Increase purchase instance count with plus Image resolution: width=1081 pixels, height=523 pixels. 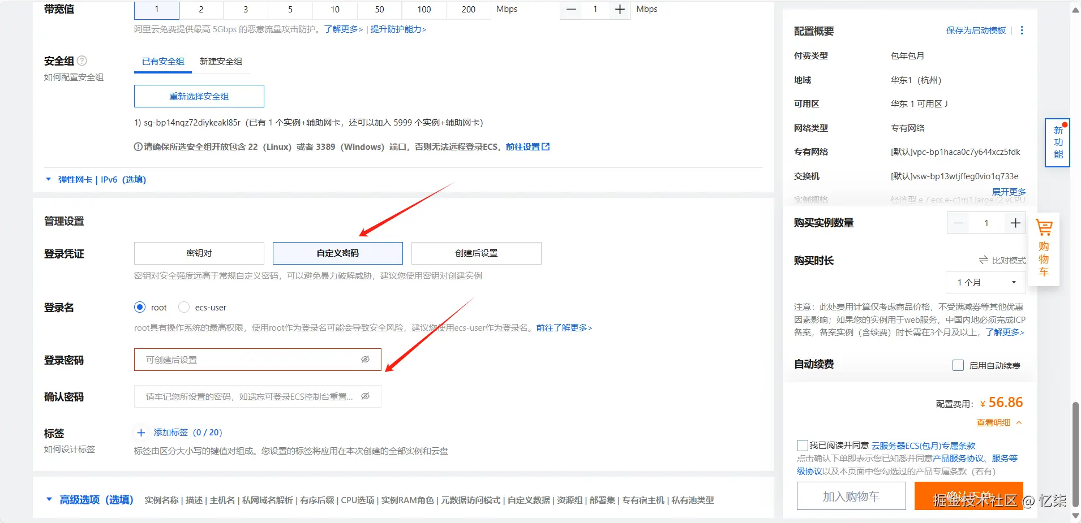(x=1015, y=223)
